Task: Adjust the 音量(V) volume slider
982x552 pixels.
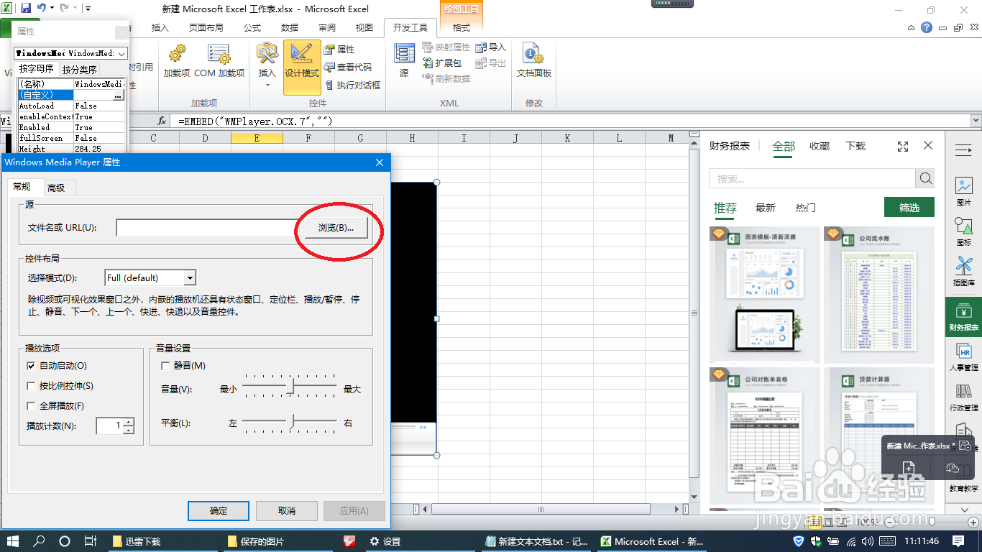Action: tap(290, 387)
